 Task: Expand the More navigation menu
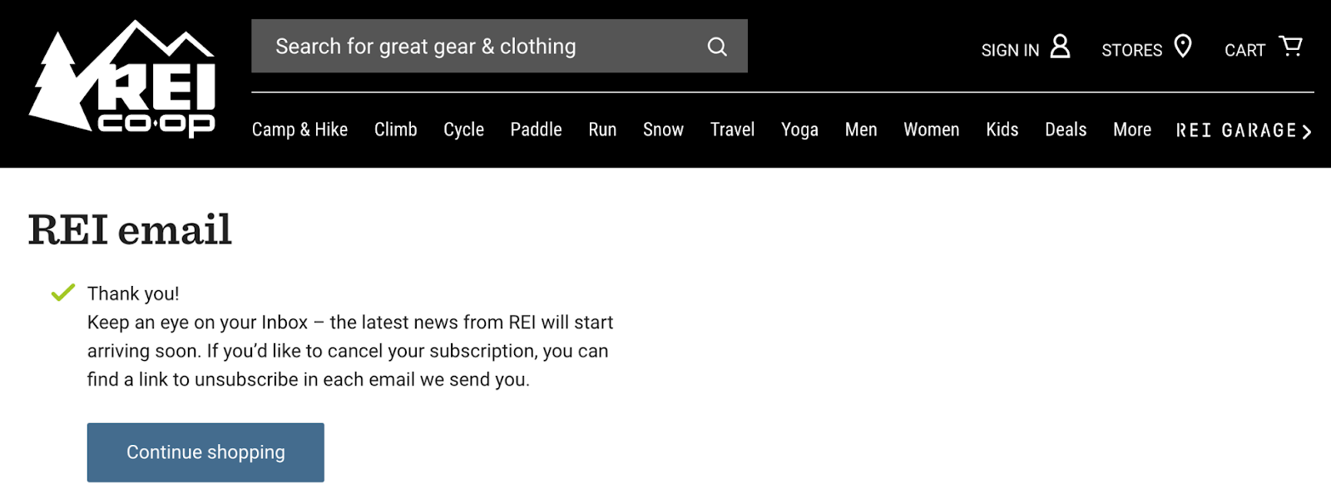[x=1131, y=130]
